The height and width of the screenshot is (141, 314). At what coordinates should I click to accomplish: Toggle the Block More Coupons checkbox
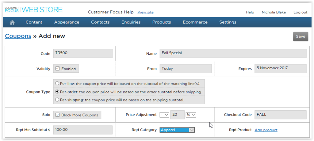coord(57,115)
